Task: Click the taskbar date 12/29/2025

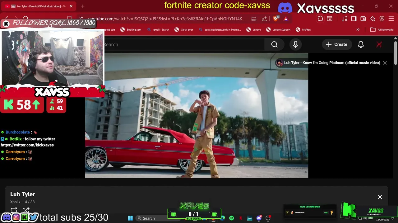Action: pyautogui.click(x=382, y=220)
